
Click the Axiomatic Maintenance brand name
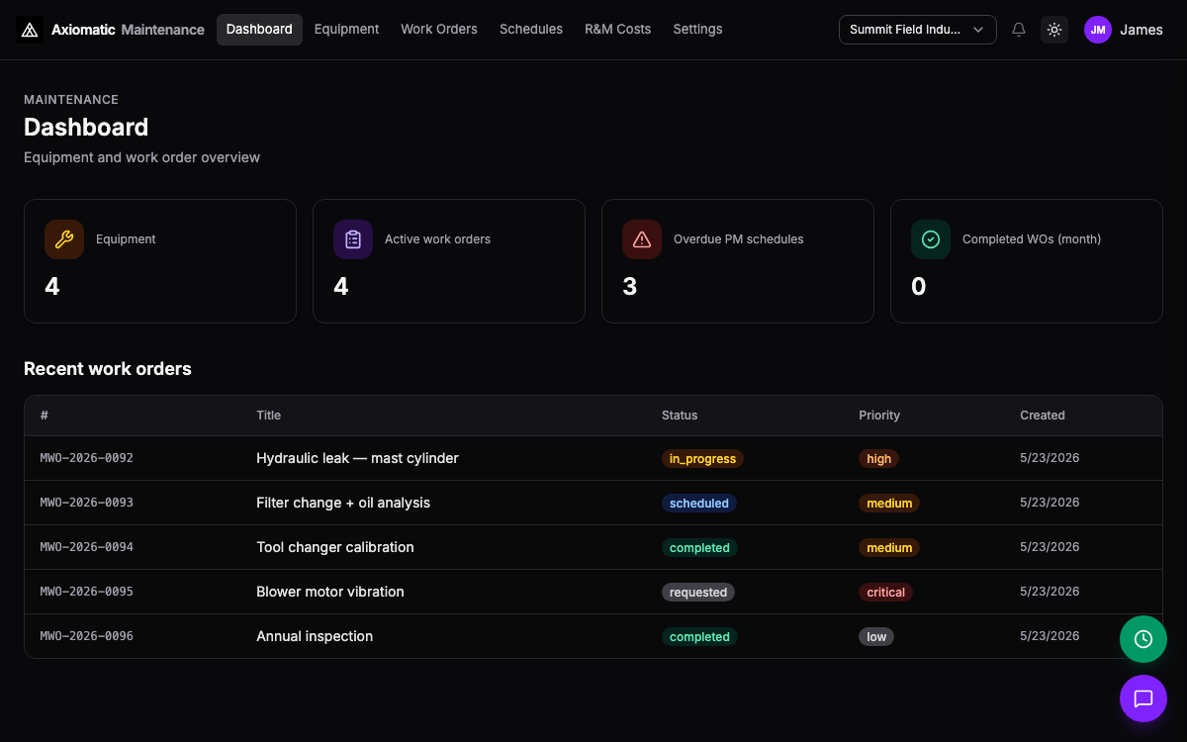pos(128,30)
